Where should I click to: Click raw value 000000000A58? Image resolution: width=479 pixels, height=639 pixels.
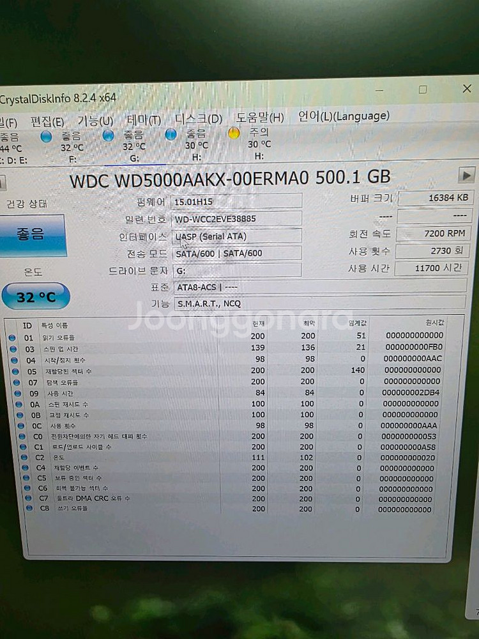[x=407, y=447]
